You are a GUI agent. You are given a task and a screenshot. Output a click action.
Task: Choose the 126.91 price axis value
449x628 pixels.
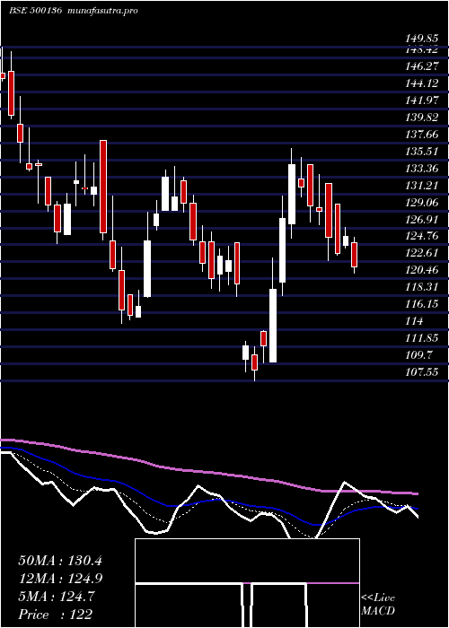tap(422, 220)
